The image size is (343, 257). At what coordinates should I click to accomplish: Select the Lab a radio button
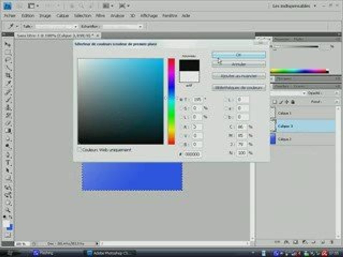pos(225,109)
